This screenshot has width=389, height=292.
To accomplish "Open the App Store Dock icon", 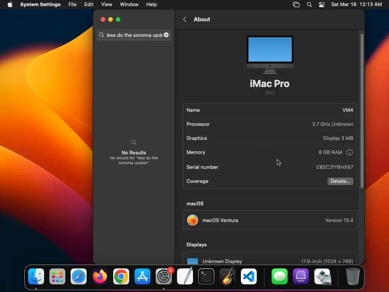I will [x=142, y=276].
